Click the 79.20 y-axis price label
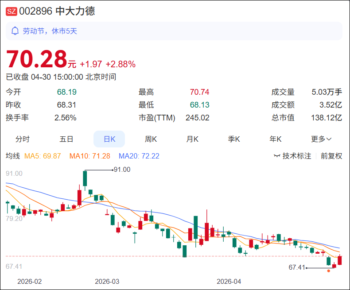 pyautogui.click(x=14, y=219)
